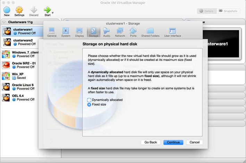The width and height of the screenshot is (246, 163).
Task: Open the Network settings tab
Action: [120, 32]
